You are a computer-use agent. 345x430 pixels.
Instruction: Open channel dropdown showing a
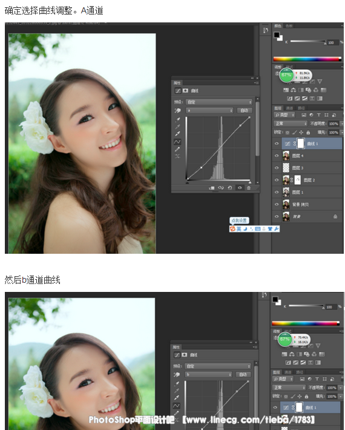coord(209,110)
